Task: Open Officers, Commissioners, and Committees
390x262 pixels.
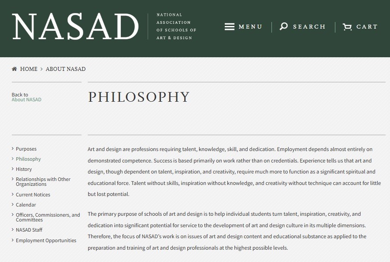Action: point(48,217)
